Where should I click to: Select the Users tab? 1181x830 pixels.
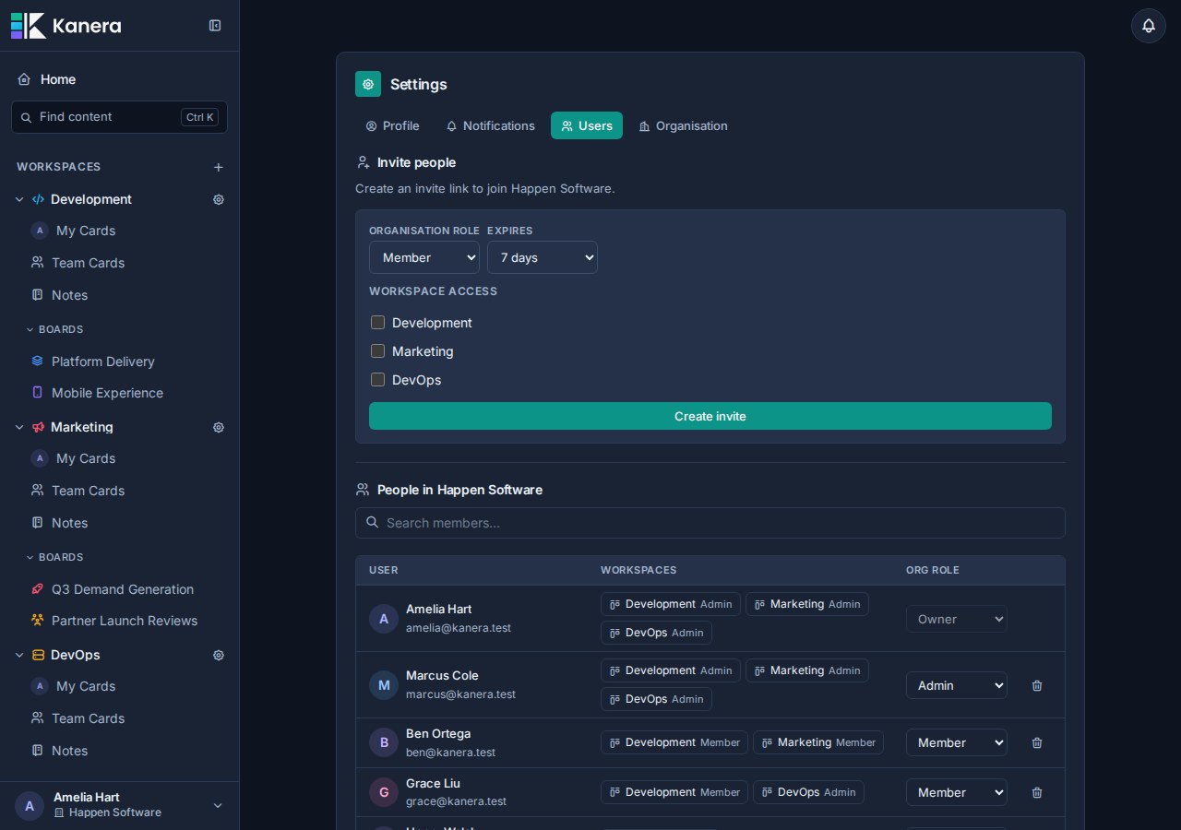587,125
